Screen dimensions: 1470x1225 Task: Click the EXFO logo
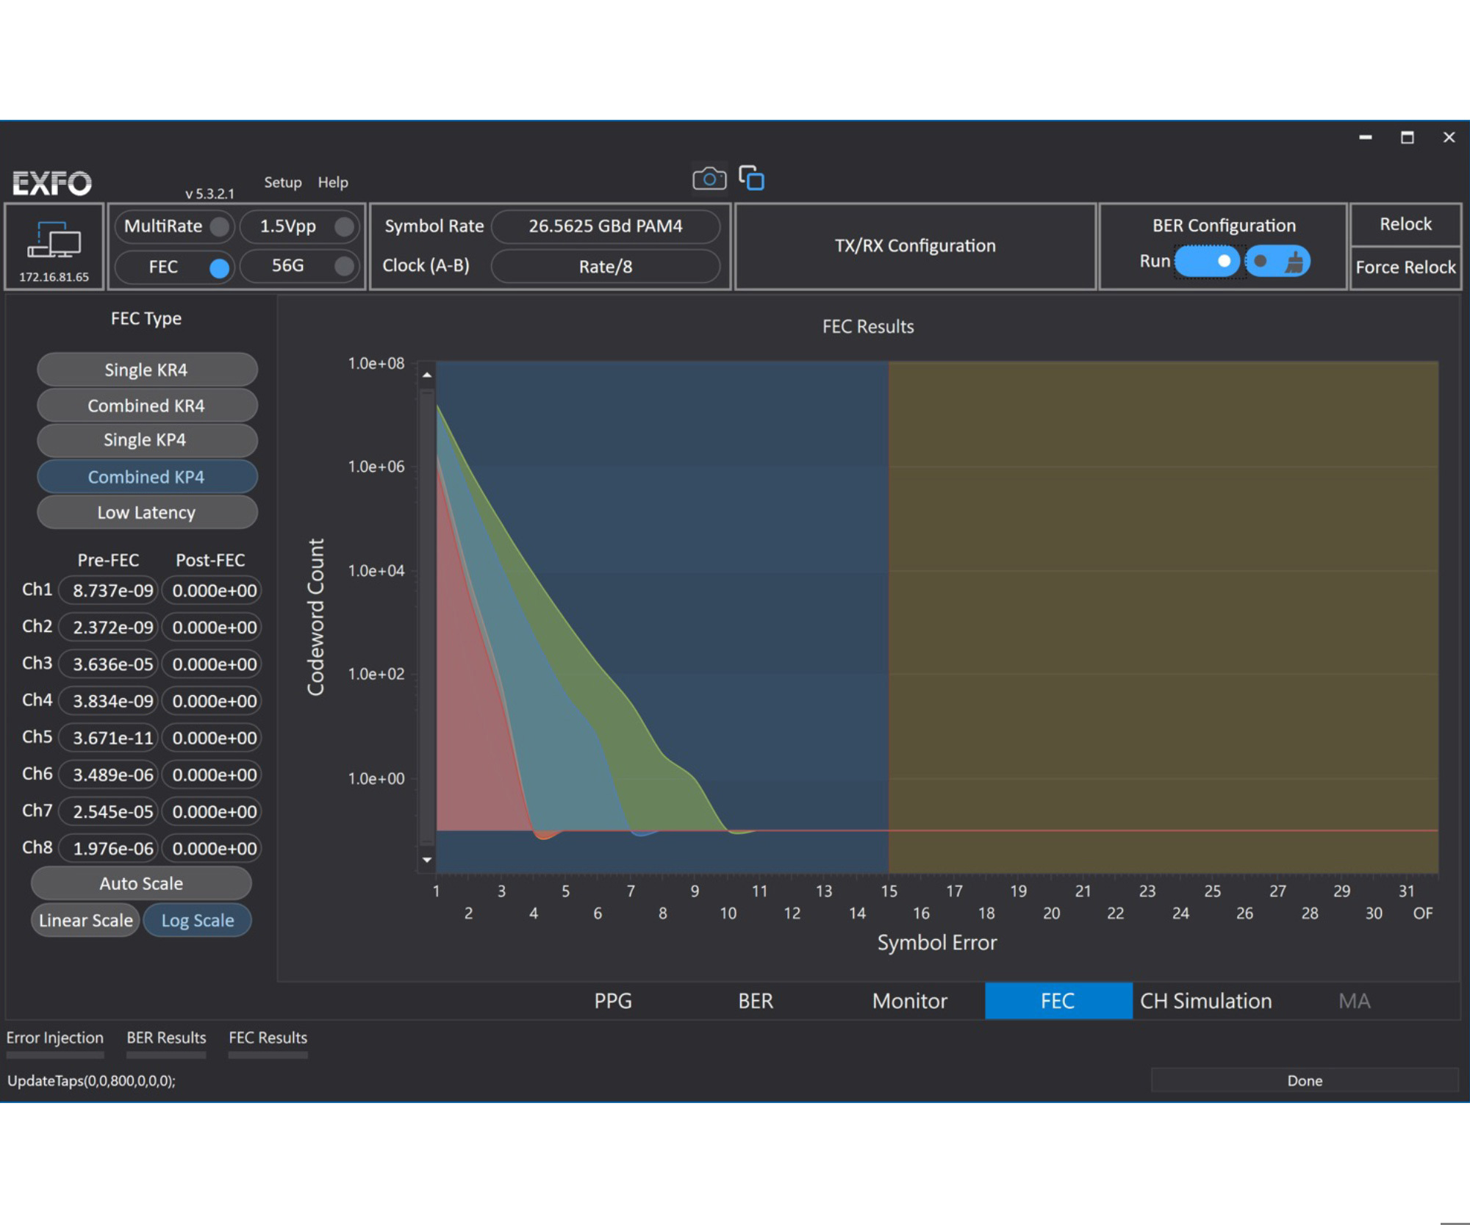pos(51,182)
